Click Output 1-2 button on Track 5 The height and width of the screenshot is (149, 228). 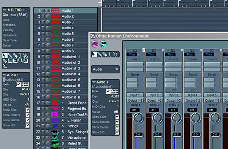tap(212, 101)
